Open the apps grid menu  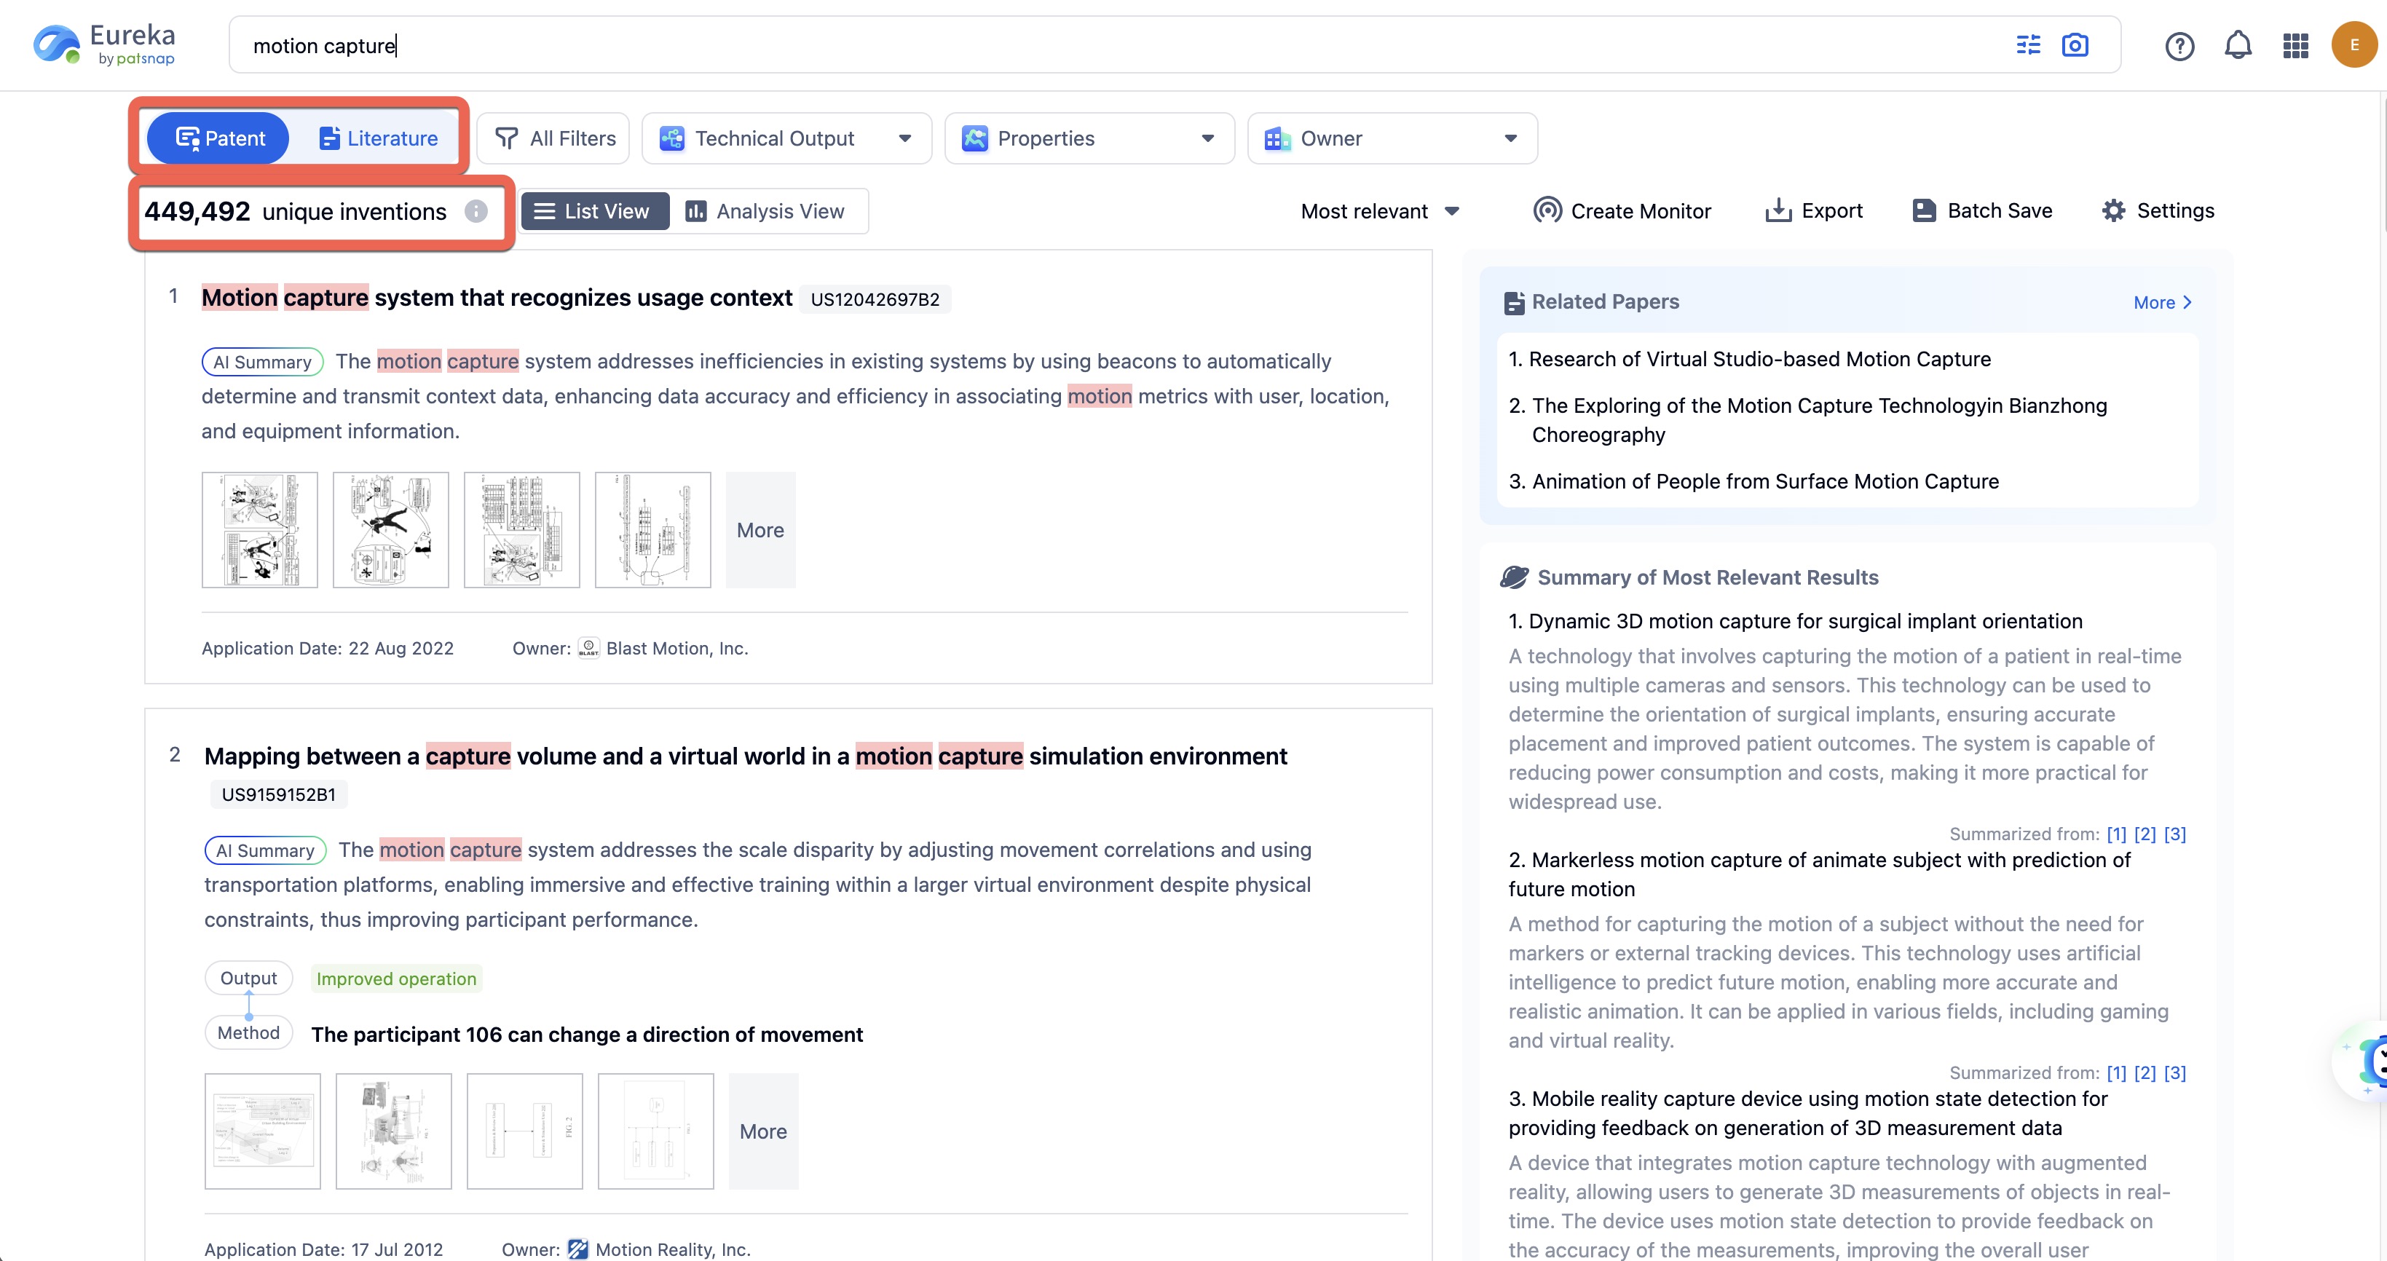[2295, 45]
